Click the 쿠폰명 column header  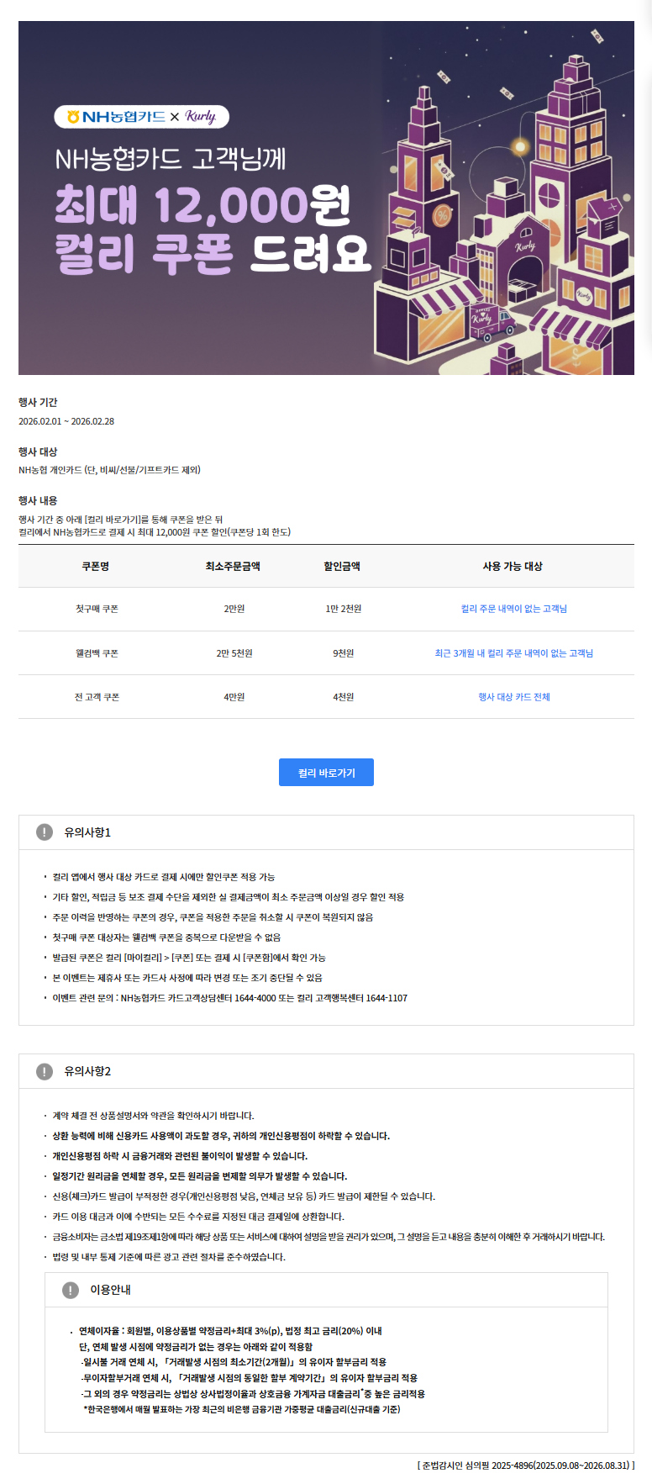click(x=96, y=567)
